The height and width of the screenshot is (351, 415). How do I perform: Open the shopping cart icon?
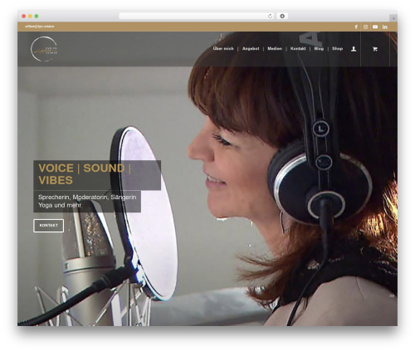pos(375,49)
